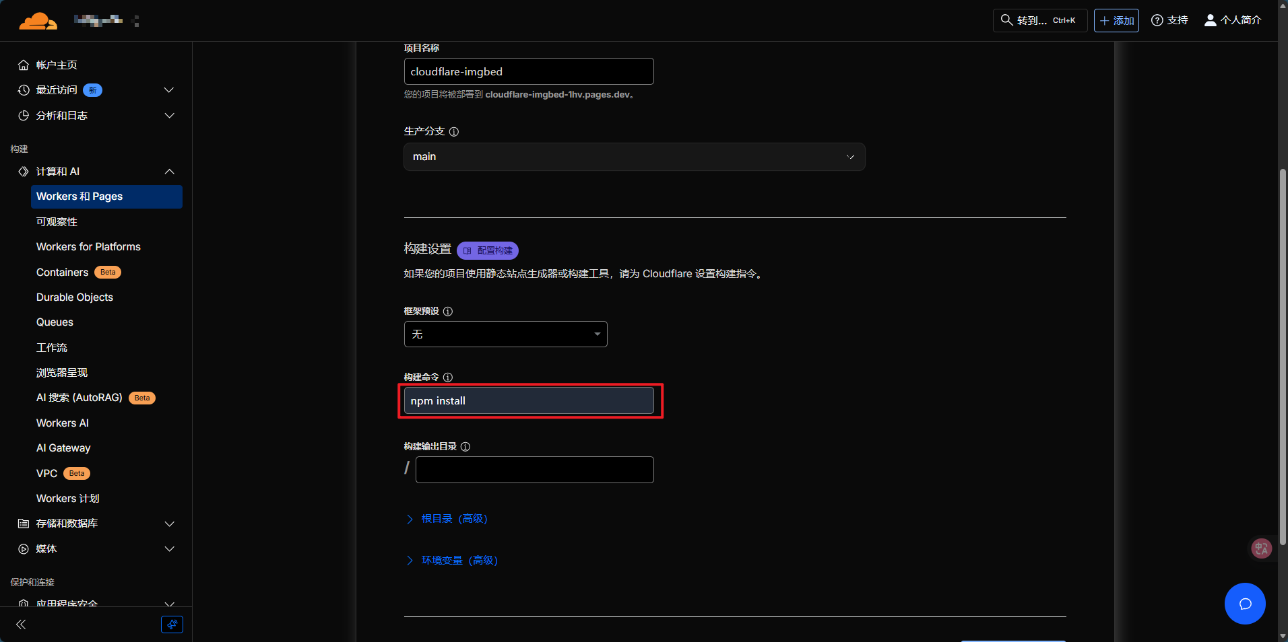This screenshot has width=1288, height=642.
Task: Click the 转到... search box
Action: click(x=1040, y=20)
